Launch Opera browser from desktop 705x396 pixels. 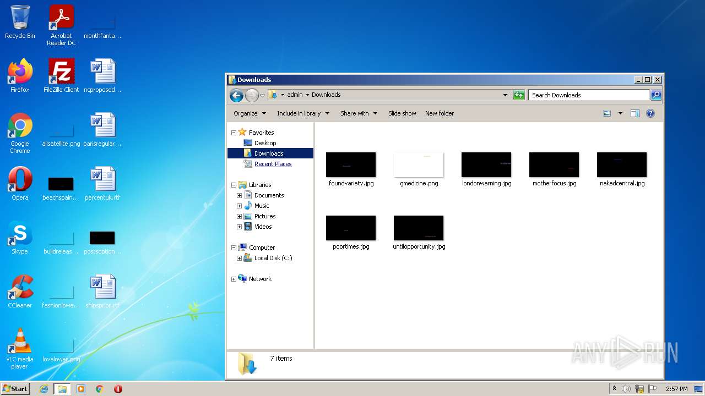20,184
